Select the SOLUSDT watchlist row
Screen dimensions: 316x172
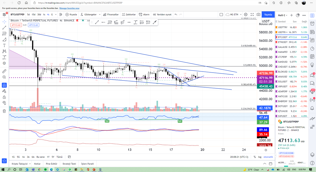click(291, 82)
